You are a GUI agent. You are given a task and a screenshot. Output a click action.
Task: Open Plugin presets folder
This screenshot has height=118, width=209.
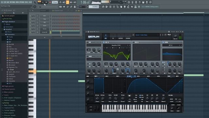(x=9, y=86)
